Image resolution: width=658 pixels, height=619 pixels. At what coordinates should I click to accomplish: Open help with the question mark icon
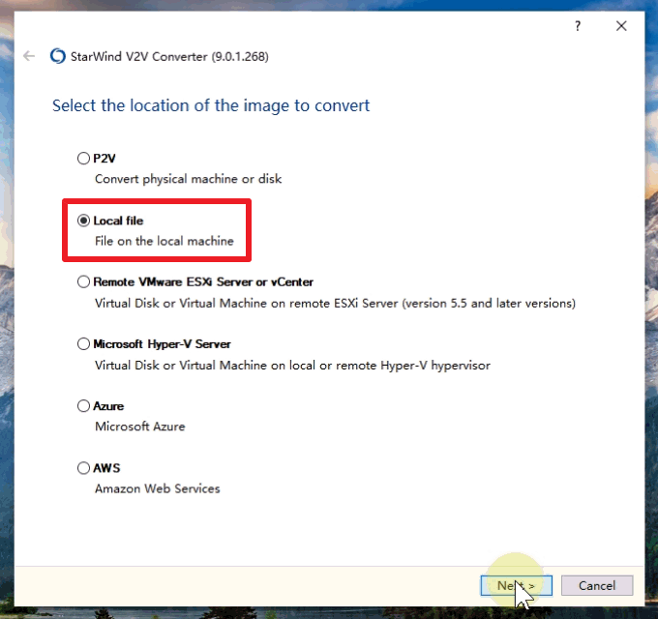[x=578, y=26]
